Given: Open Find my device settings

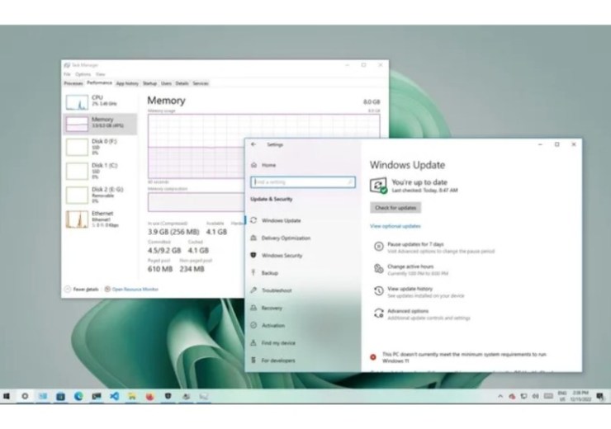Looking at the screenshot, I should 303,343.
